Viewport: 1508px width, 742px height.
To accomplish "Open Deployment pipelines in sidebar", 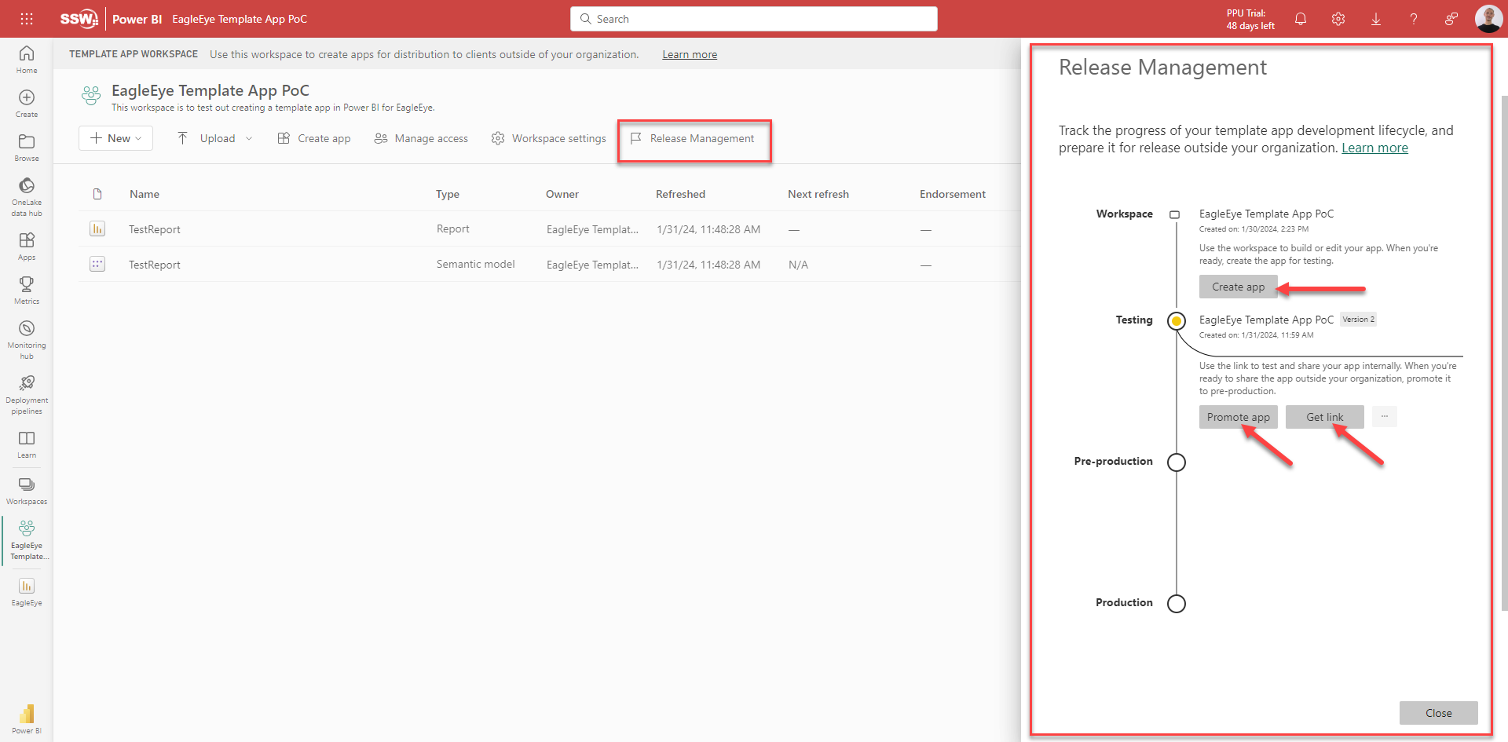I will click(x=27, y=394).
